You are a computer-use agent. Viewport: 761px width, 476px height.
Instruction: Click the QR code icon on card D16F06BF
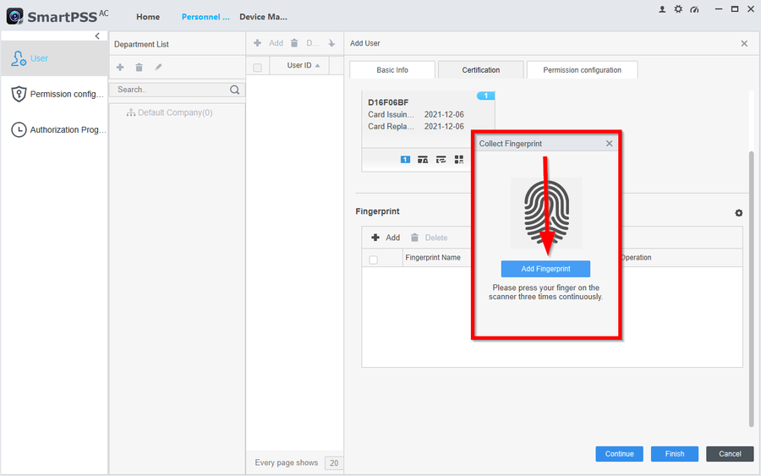459,159
